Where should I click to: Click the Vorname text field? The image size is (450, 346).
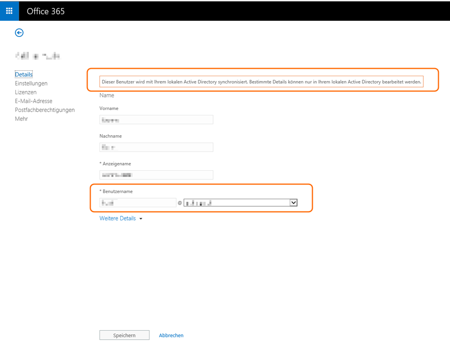pos(156,120)
